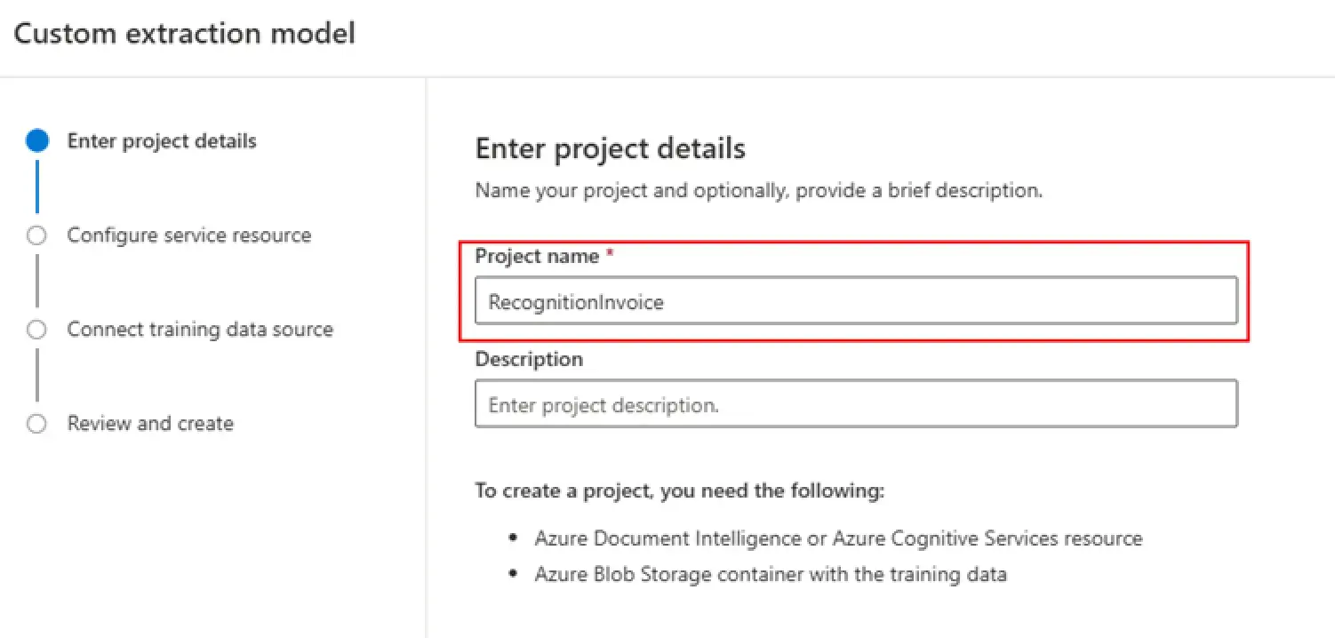The height and width of the screenshot is (638, 1335).
Task: Focus the Project name field containing RecognitionInvoice
Action: [x=856, y=301]
